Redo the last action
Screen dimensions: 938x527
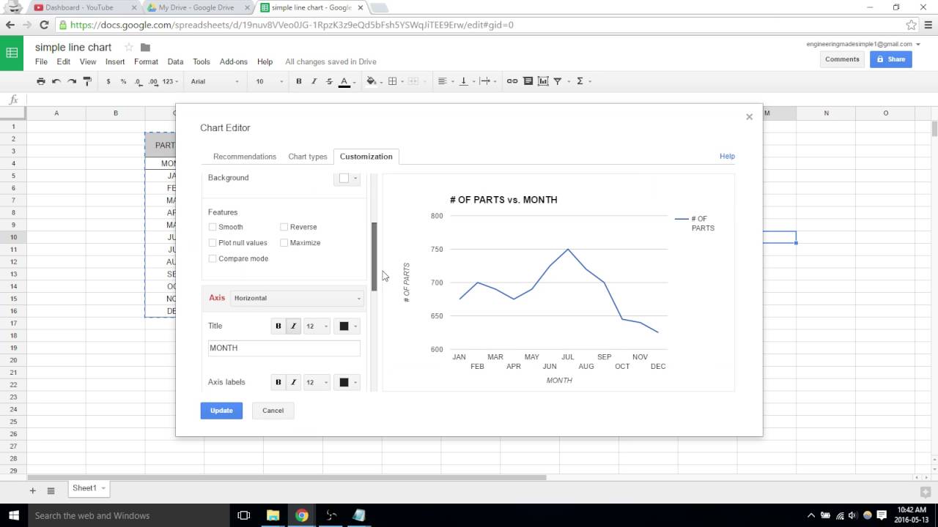72,81
